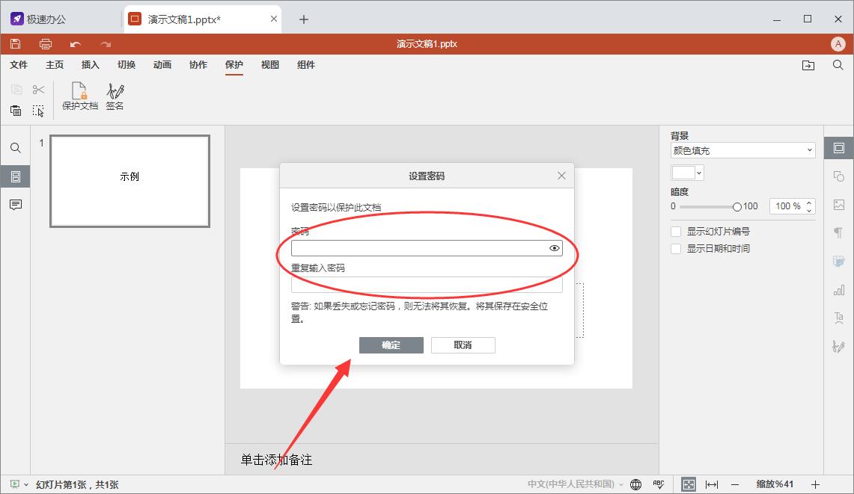Open the background color swatch dropdown
Image resolution: width=854 pixels, height=494 pixels.
[688, 173]
